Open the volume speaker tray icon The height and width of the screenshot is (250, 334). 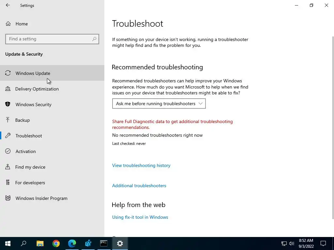(292, 243)
